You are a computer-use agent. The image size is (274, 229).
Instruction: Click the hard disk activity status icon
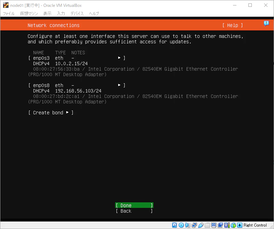pos(174,225)
